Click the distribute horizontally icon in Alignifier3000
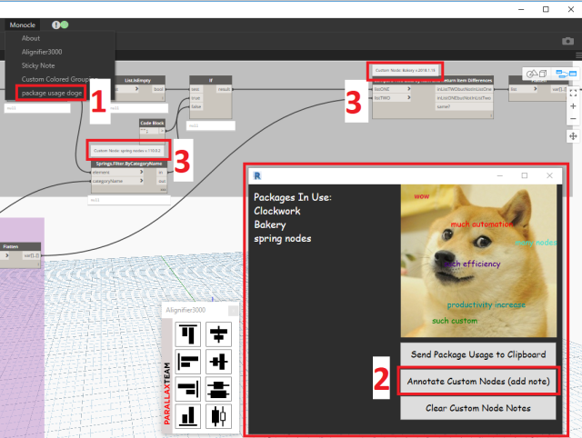Screen dimensions: 582x438 tap(218, 416)
